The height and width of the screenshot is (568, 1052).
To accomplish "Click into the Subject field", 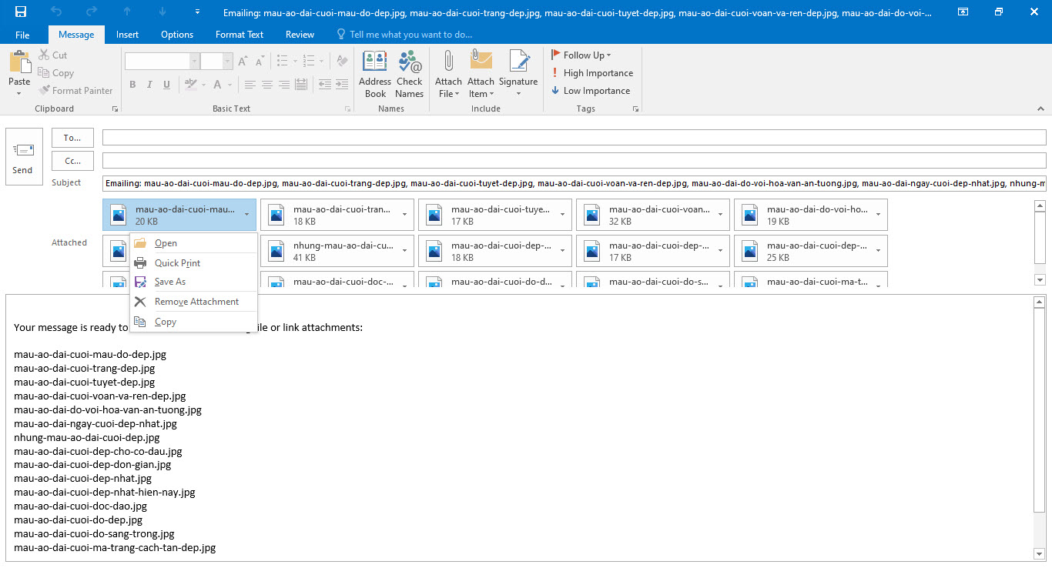I will 574,183.
